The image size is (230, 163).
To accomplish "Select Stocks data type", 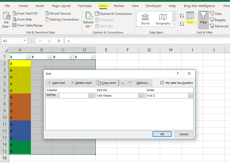I will point(145,19).
